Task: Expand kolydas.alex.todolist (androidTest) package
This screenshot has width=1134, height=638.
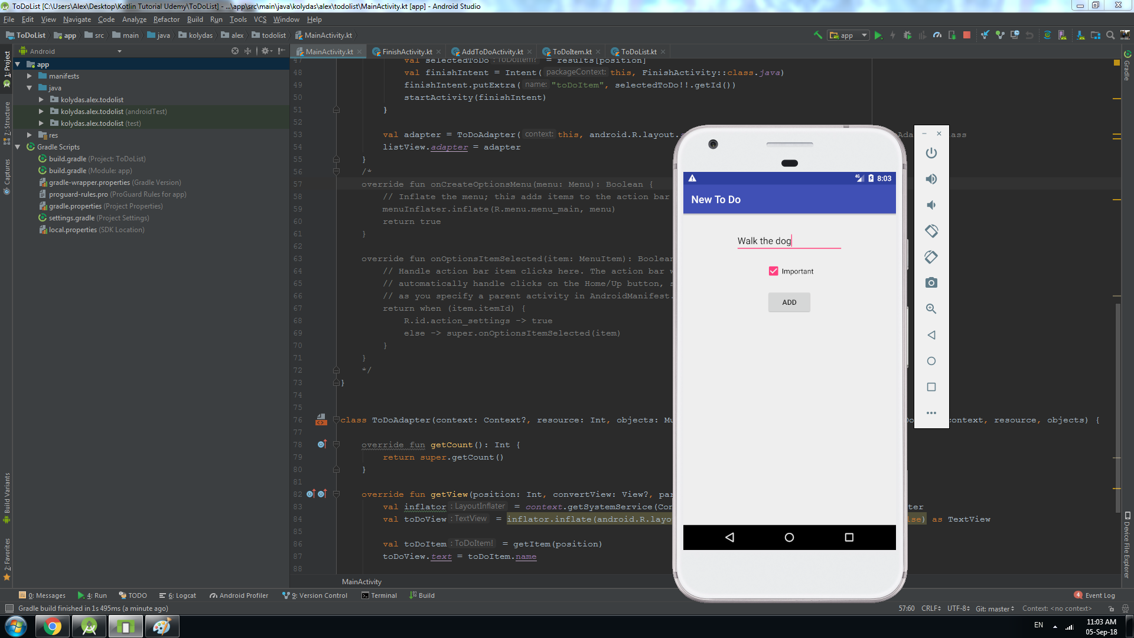Action: click(41, 112)
